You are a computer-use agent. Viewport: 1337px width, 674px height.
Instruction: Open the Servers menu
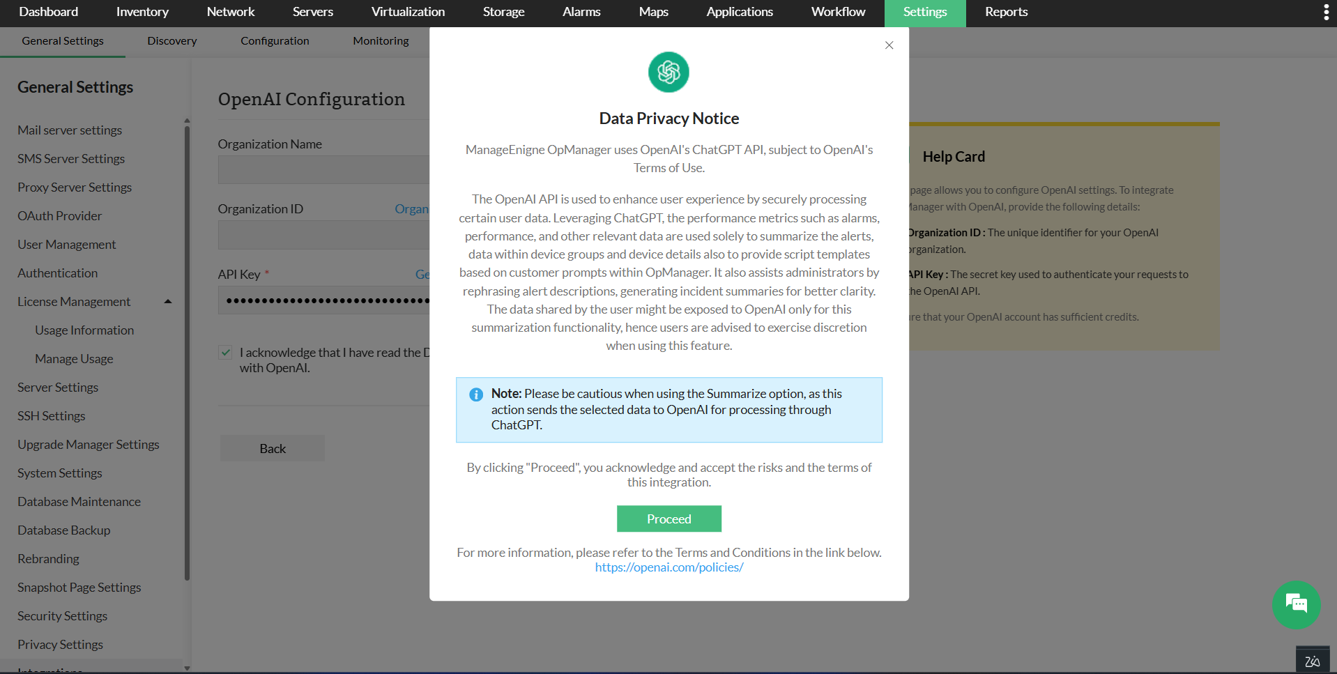tap(313, 12)
